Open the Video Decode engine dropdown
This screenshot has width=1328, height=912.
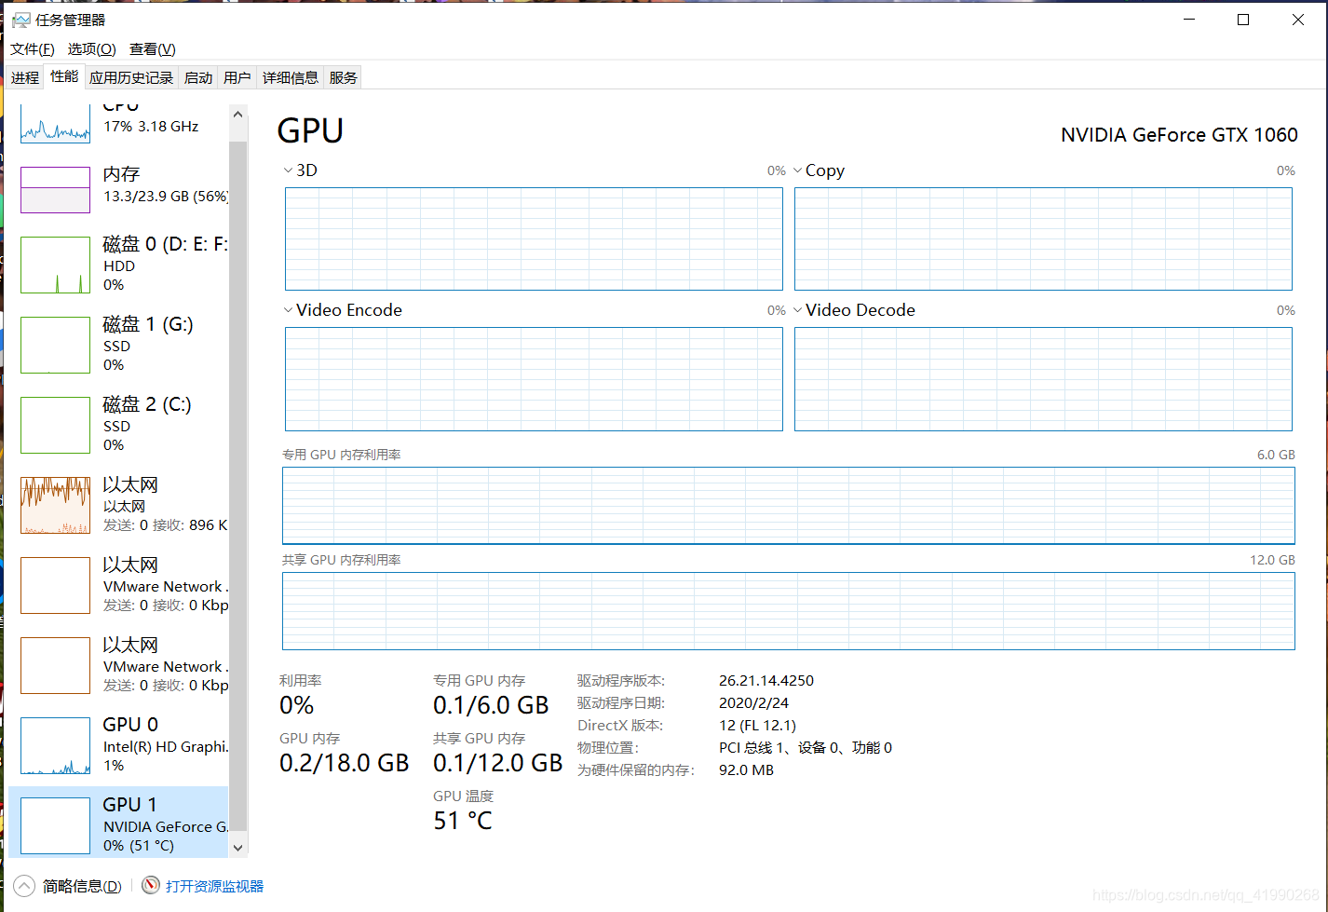tap(797, 310)
